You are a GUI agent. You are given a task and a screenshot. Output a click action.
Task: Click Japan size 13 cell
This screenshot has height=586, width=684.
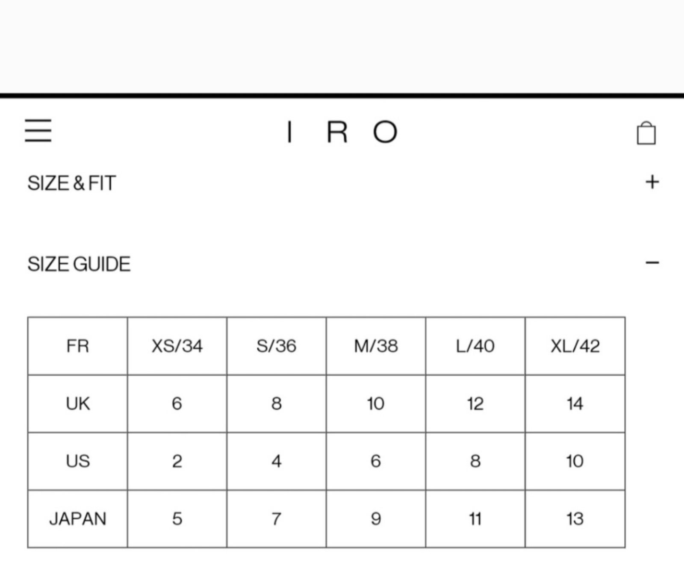point(575,519)
